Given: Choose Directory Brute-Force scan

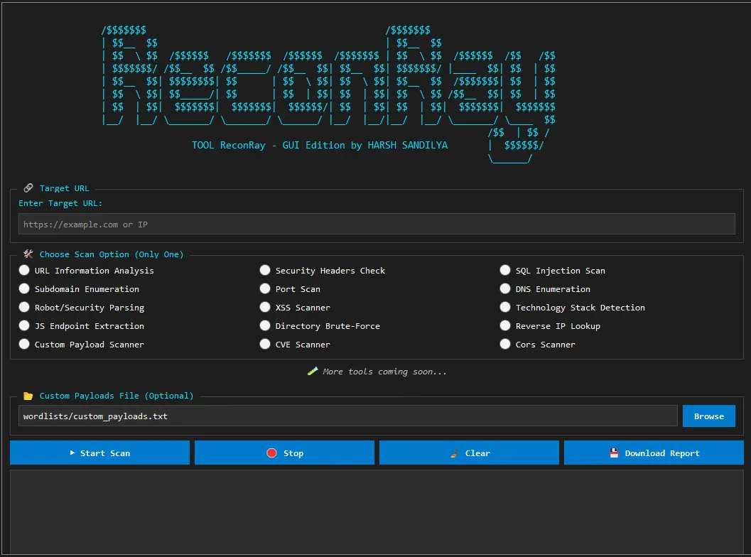Looking at the screenshot, I should (265, 326).
